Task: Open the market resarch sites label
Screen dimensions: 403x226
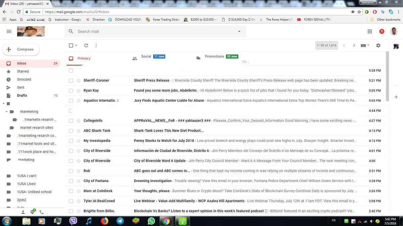Action: [37, 128]
